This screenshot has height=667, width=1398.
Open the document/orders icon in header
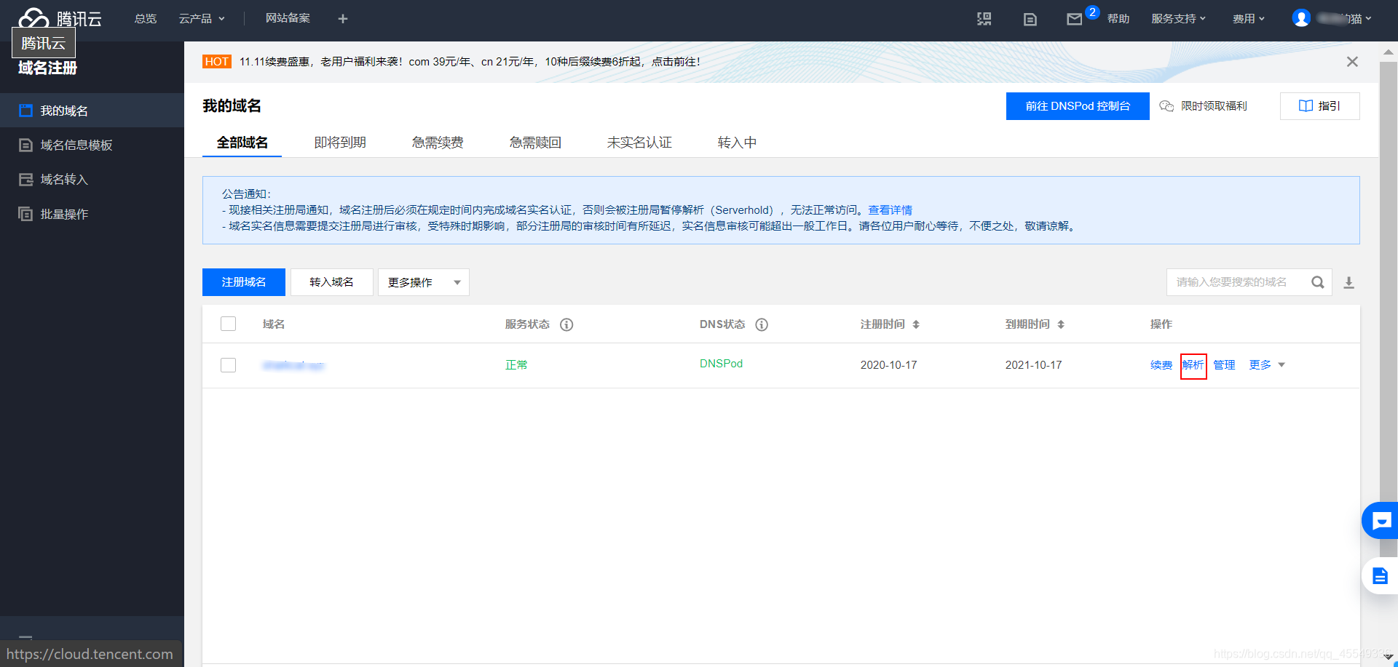(x=1030, y=20)
